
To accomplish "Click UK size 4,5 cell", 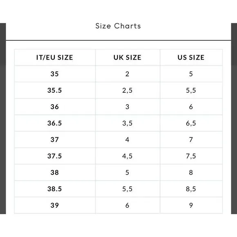I will click(x=127, y=156).
